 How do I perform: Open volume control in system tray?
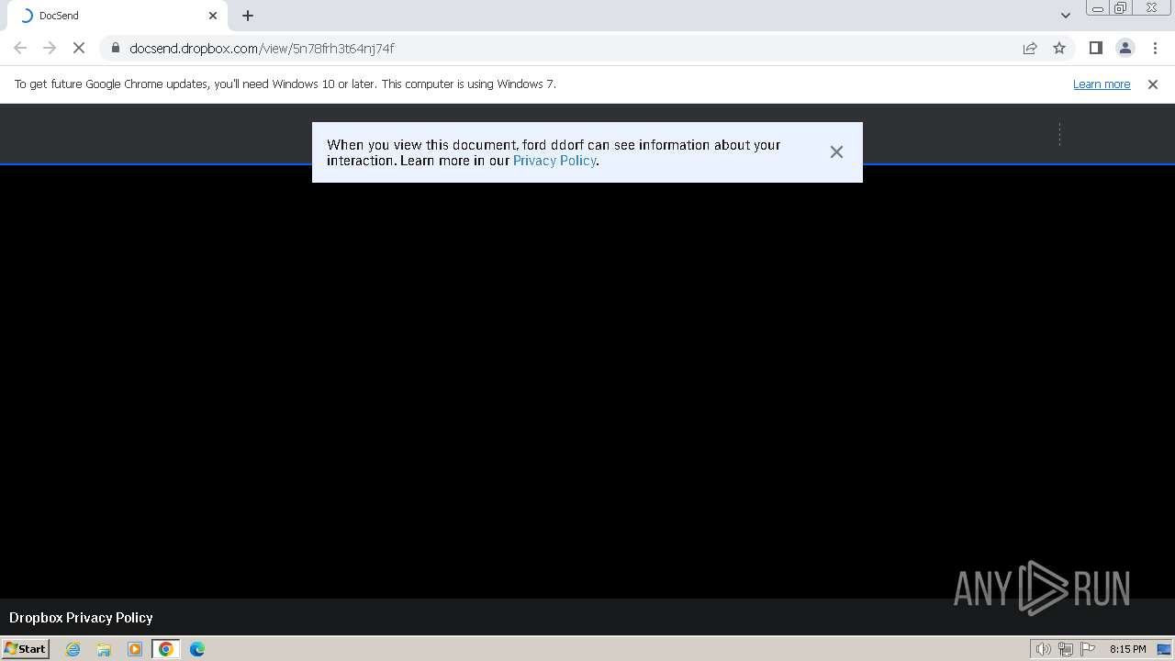click(x=1044, y=649)
